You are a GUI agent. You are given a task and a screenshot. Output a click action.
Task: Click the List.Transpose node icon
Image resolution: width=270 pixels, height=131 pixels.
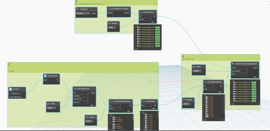[x=143, y=101]
